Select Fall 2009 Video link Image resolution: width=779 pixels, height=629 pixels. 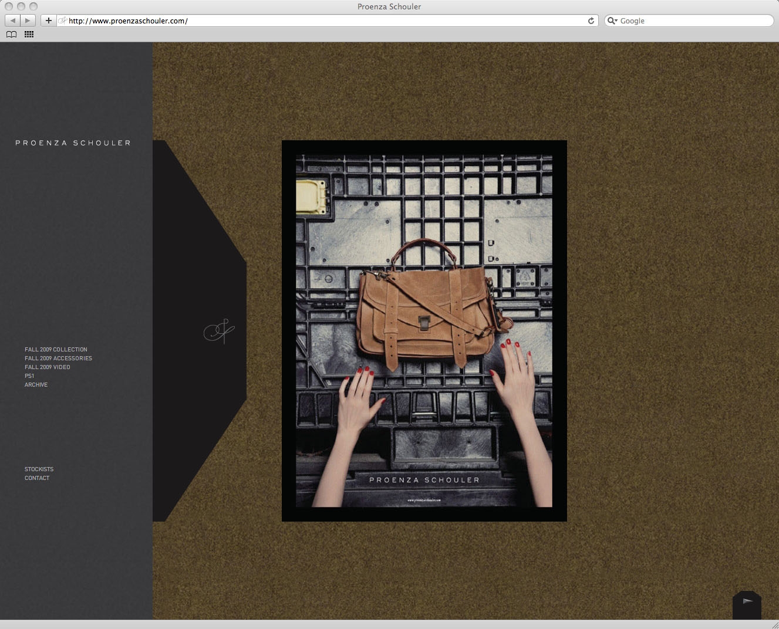click(47, 367)
